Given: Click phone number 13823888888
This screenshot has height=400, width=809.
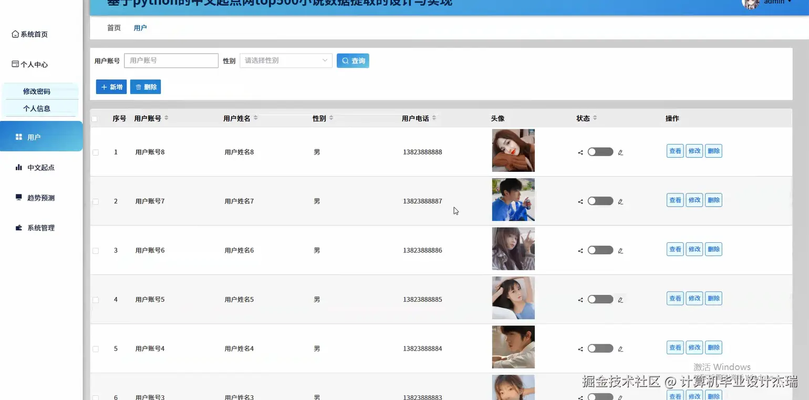Looking at the screenshot, I should (422, 152).
